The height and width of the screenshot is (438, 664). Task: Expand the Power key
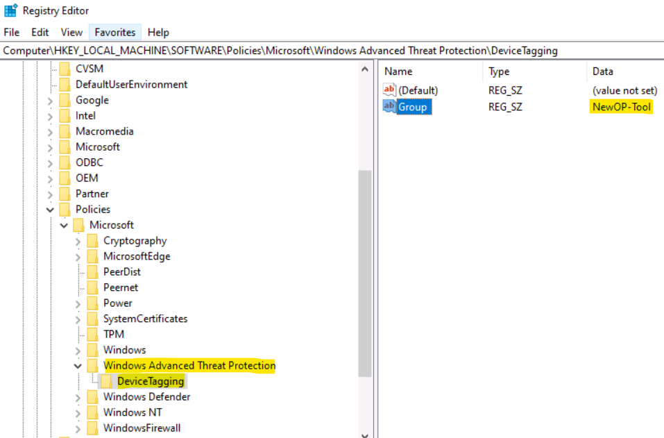(x=78, y=304)
